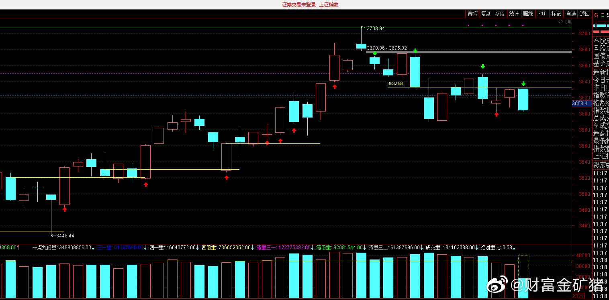Remove from watchlist via -自选
The width and height of the screenshot is (609, 300).
[570, 14]
